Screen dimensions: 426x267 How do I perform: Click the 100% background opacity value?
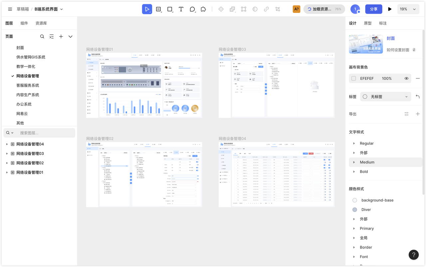(x=387, y=78)
